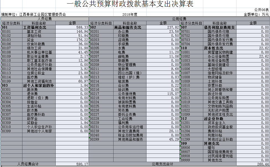Click the 人员经费合计 total label
The height and width of the screenshot is (167, 270).
click(x=28, y=164)
